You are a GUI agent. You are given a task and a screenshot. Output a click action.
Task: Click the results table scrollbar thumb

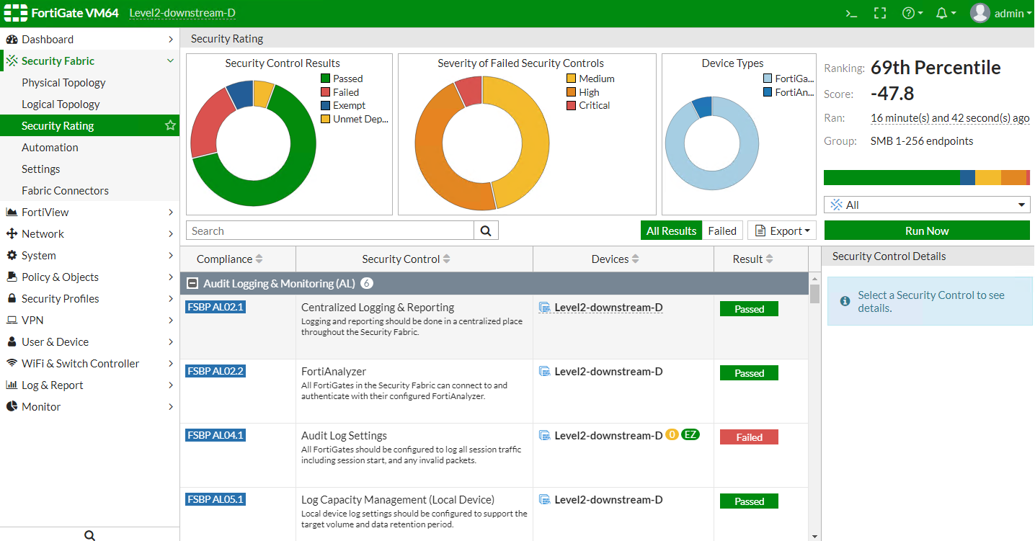(814, 294)
